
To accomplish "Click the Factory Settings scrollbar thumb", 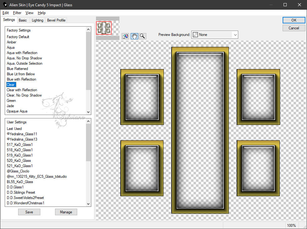I will [88, 61].
